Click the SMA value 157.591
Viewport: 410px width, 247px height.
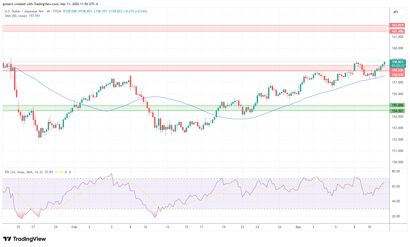35,16
